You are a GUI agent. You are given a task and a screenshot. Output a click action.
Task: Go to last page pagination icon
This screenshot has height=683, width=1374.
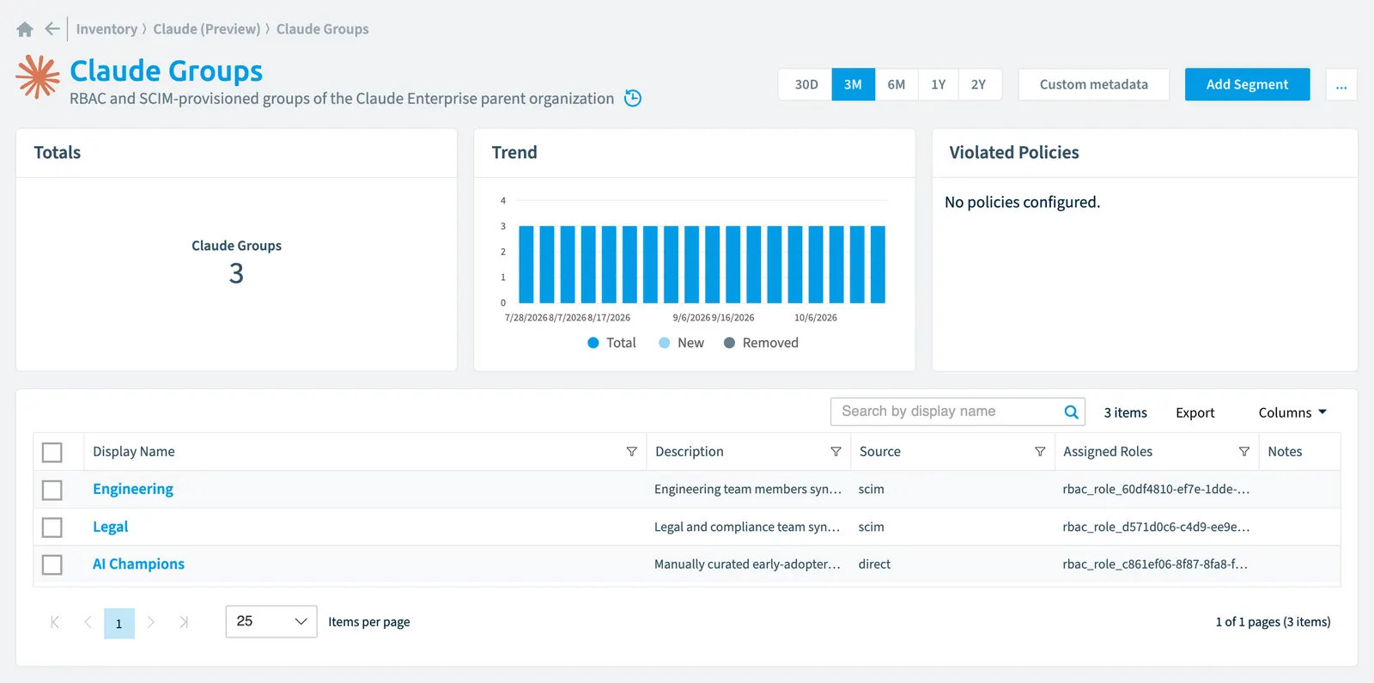click(x=184, y=622)
